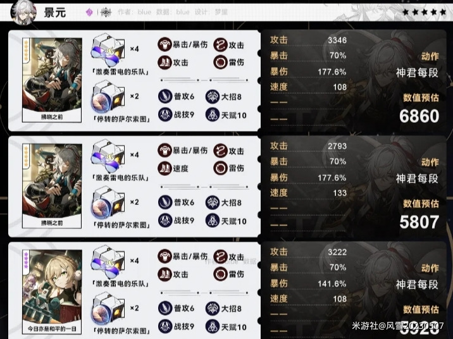
Task: Click the 雷伤 sphere icon in first build
Action: click(220, 63)
